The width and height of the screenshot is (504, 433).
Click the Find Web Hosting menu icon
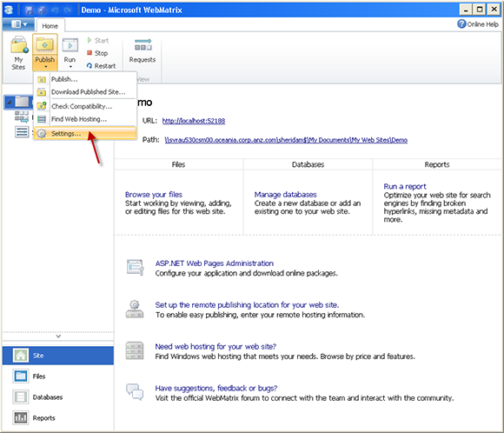click(x=42, y=119)
